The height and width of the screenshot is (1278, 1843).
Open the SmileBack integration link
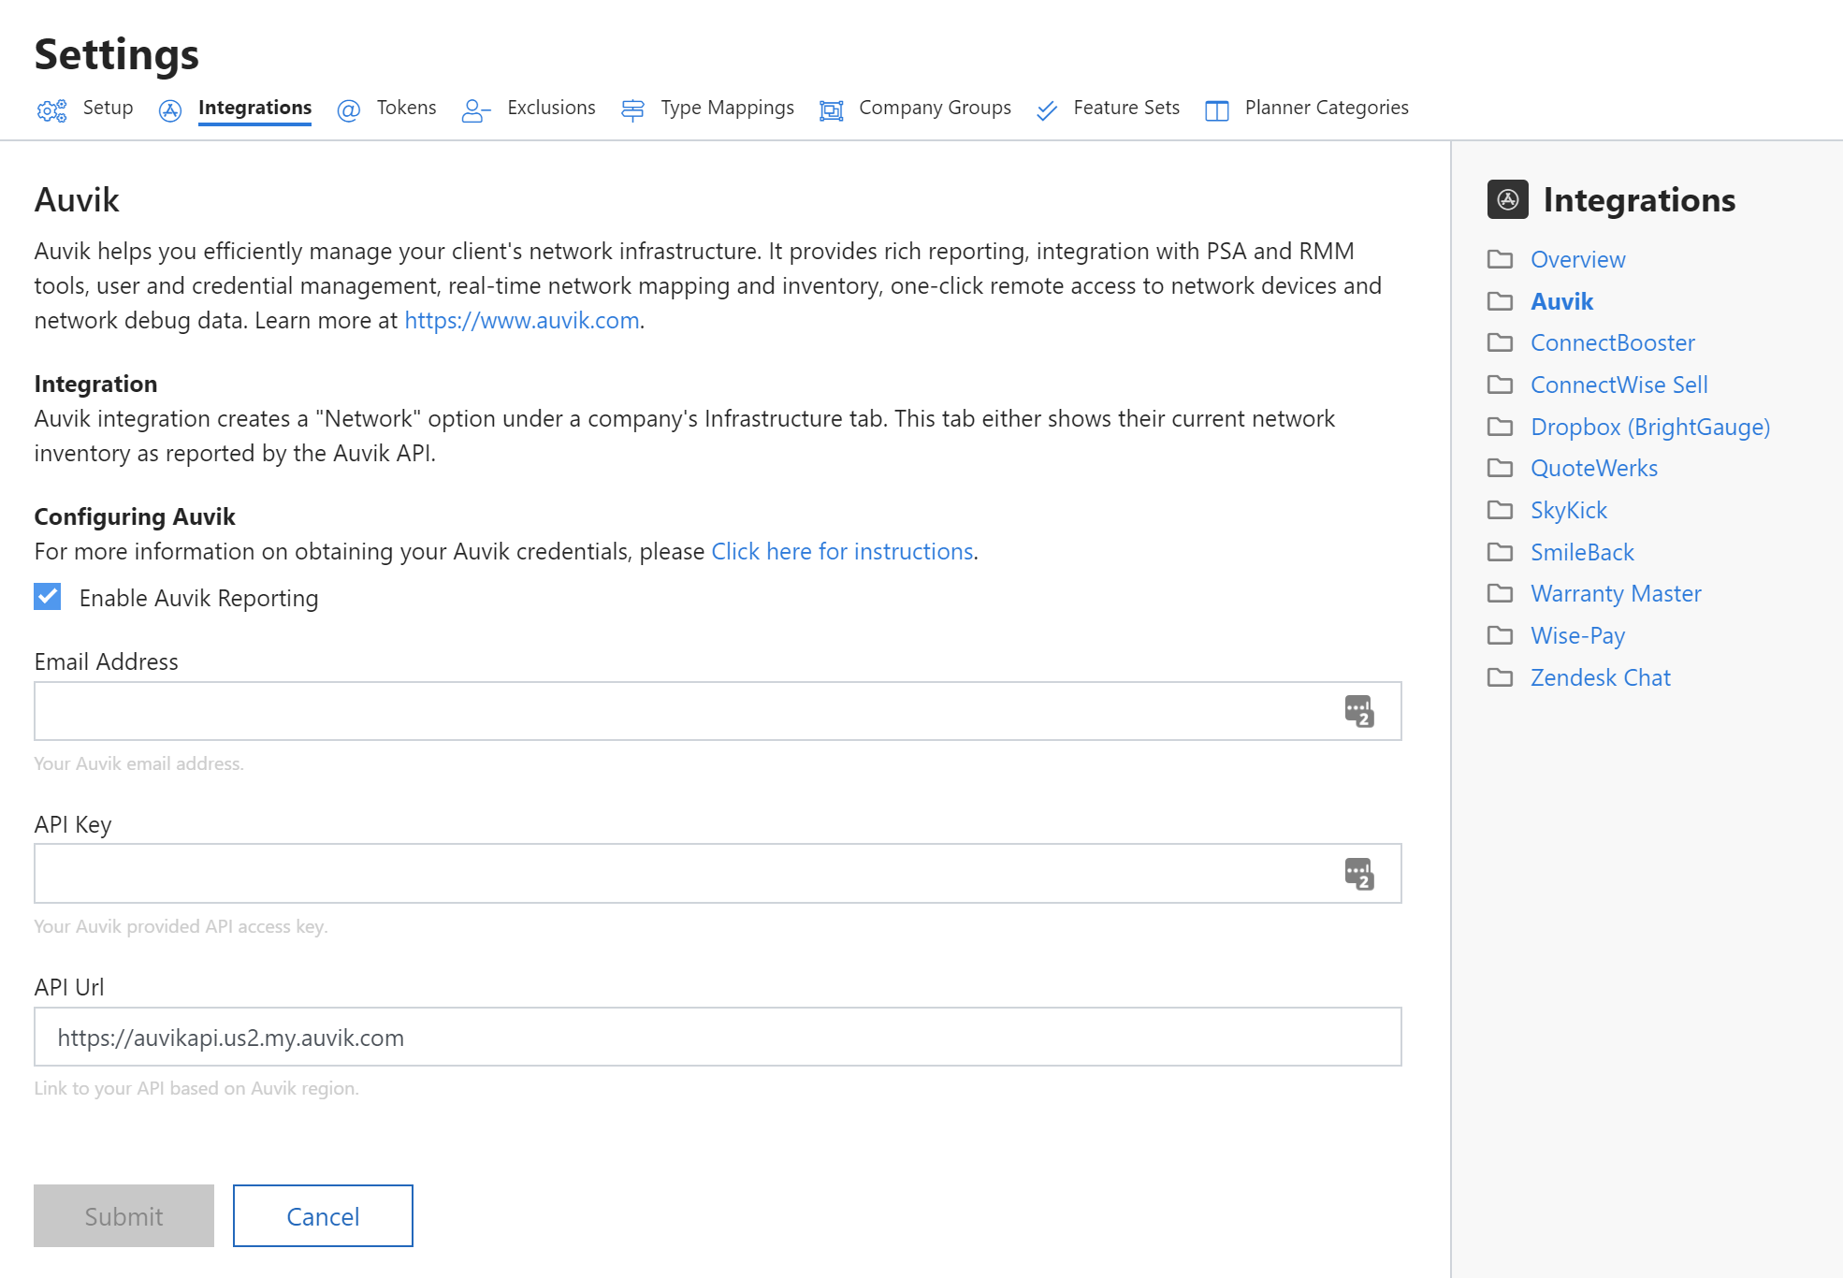point(1582,552)
